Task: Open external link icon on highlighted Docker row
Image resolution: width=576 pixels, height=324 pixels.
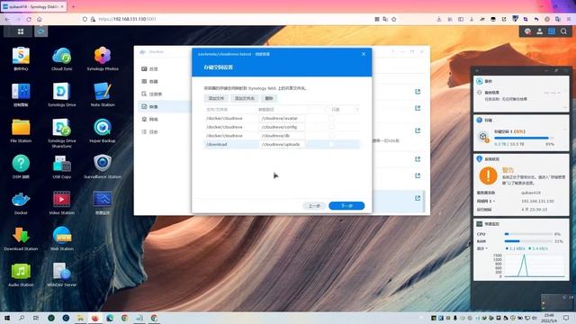Action: 418,198
